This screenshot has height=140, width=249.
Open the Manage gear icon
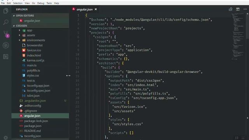click(6, 138)
